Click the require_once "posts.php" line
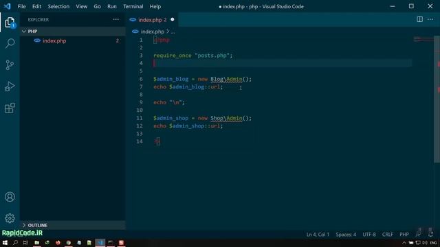Image resolution: width=440 pixels, height=247 pixels. coord(193,56)
